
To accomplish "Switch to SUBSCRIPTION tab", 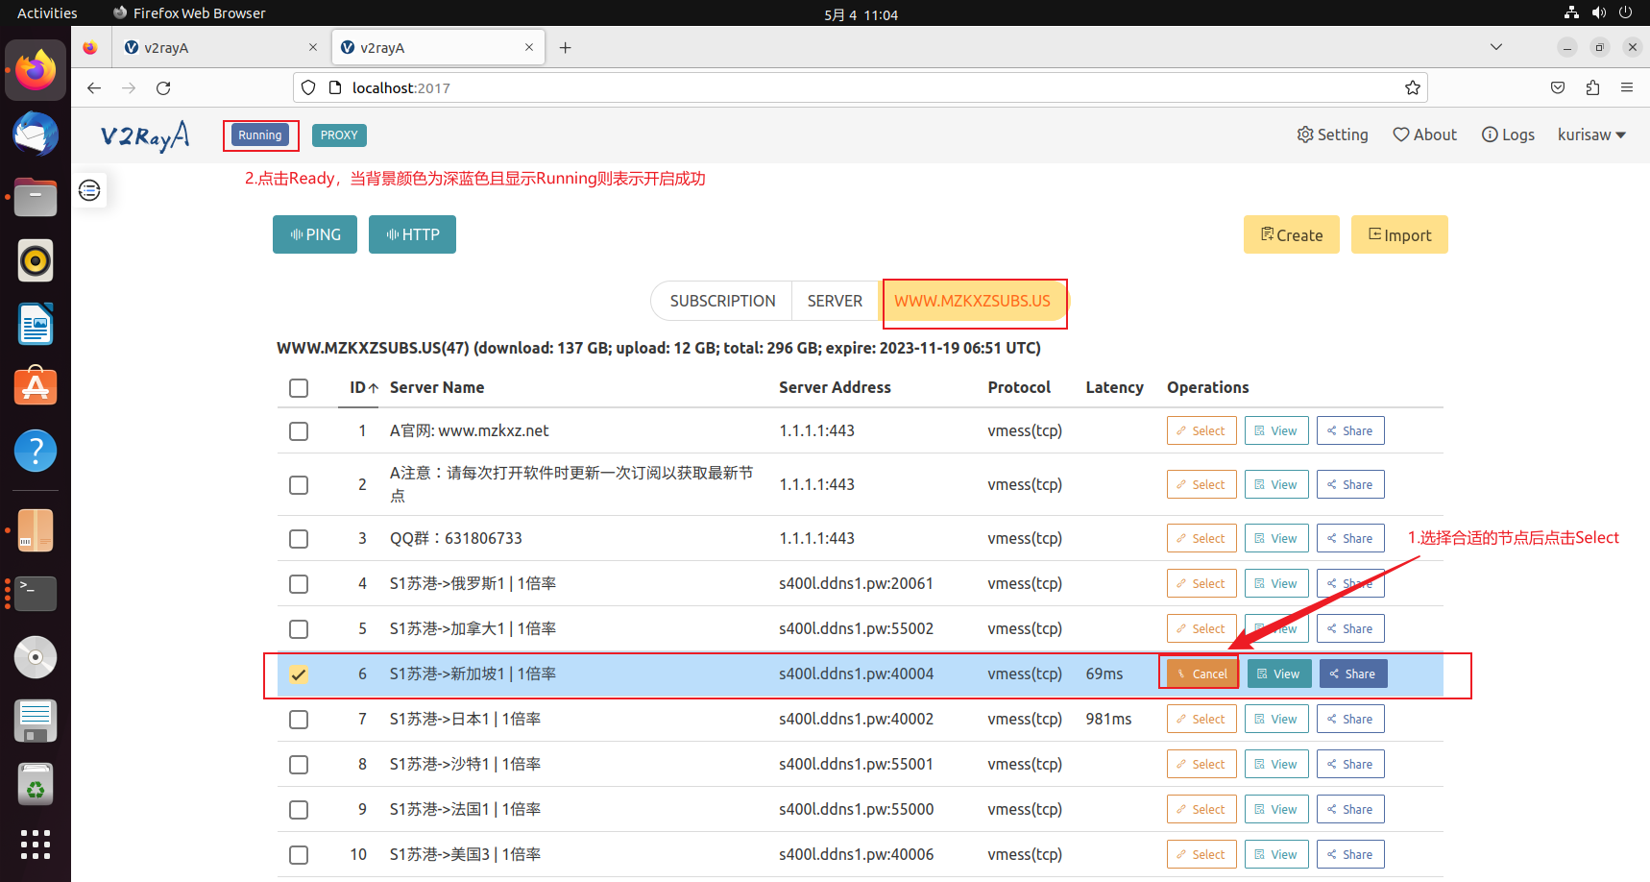I will click(x=722, y=301).
